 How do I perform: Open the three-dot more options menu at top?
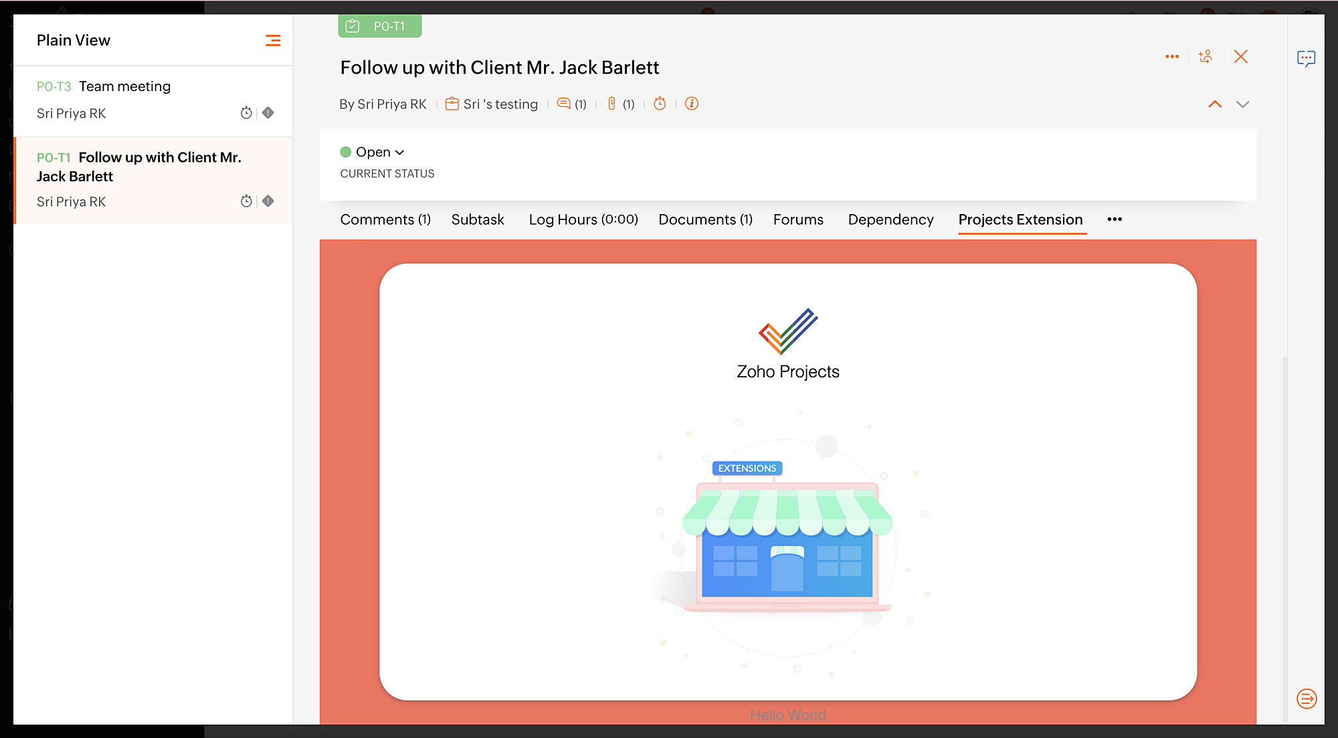click(x=1172, y=57)
